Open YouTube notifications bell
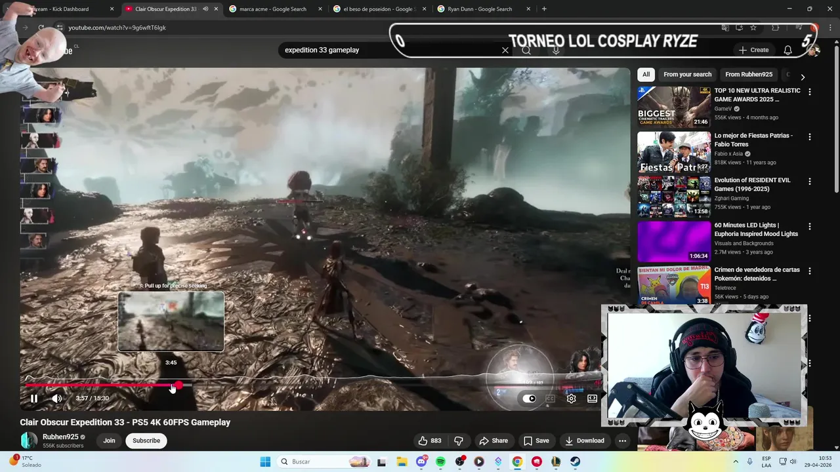 pos(787,50)
